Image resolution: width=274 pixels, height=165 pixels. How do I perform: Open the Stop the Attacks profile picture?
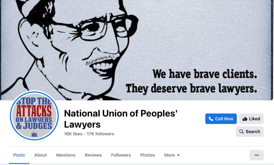(x=34, y=115)
